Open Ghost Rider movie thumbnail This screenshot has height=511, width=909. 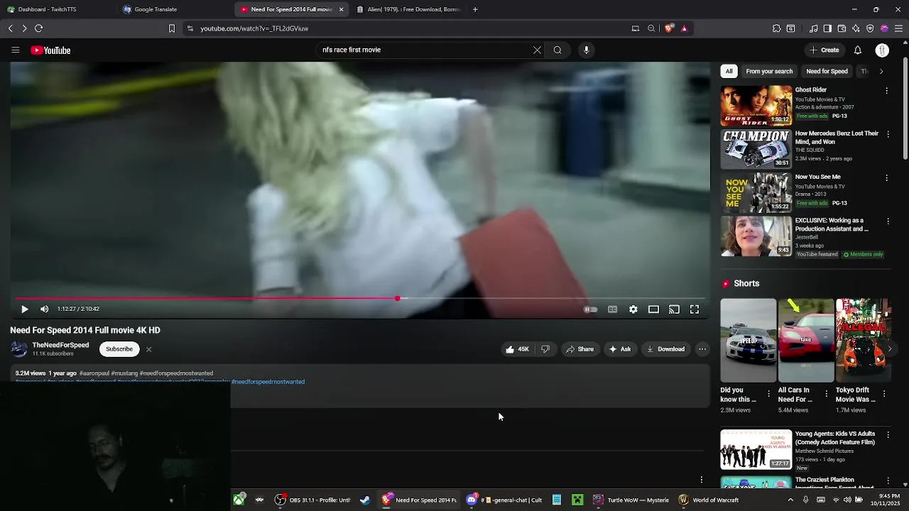pos(756,106)
